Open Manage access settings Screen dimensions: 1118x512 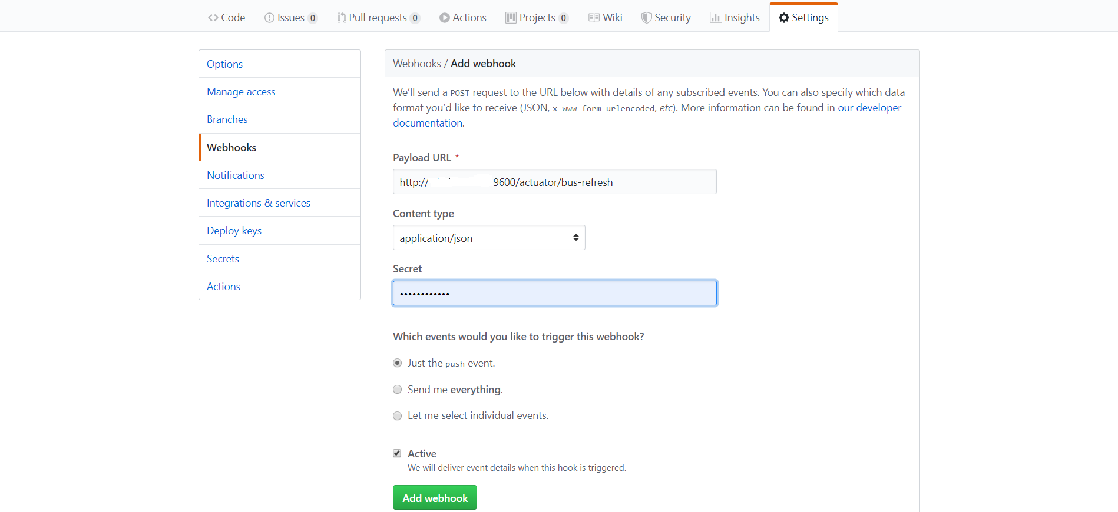pos(280,91)
